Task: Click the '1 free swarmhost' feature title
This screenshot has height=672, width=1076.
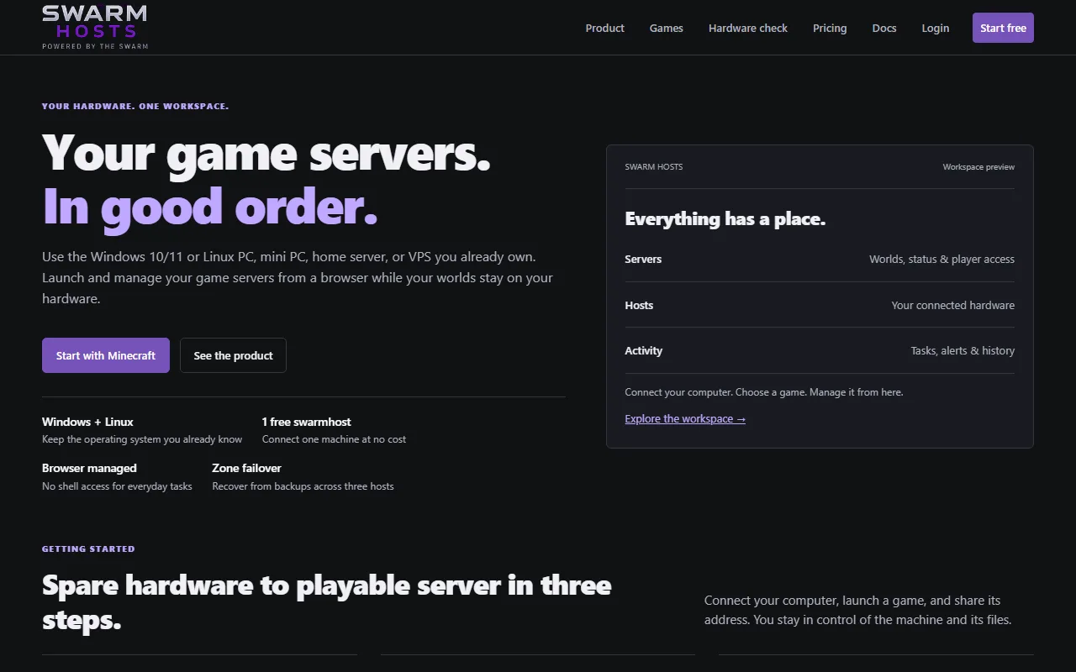Action: pyautogui.click(x=306, y=422)
